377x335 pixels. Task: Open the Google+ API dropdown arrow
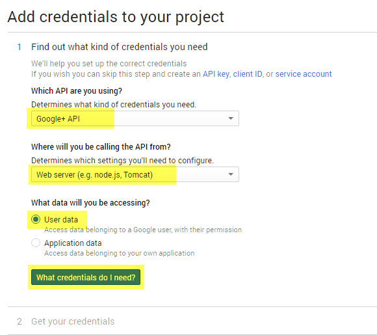231,118
